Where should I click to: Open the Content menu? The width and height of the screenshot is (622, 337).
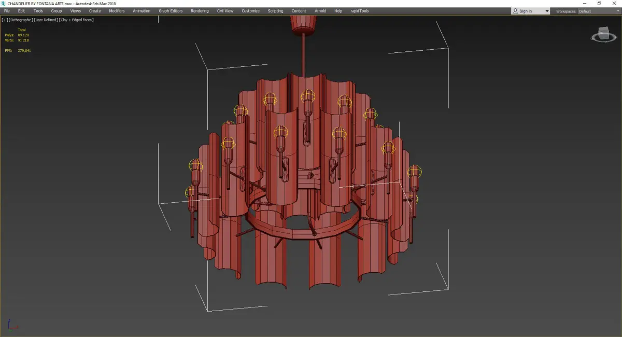point(299,11)
